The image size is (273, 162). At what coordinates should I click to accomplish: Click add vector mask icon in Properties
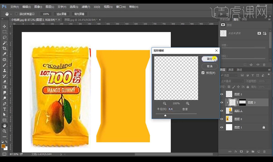click(265, 33)
